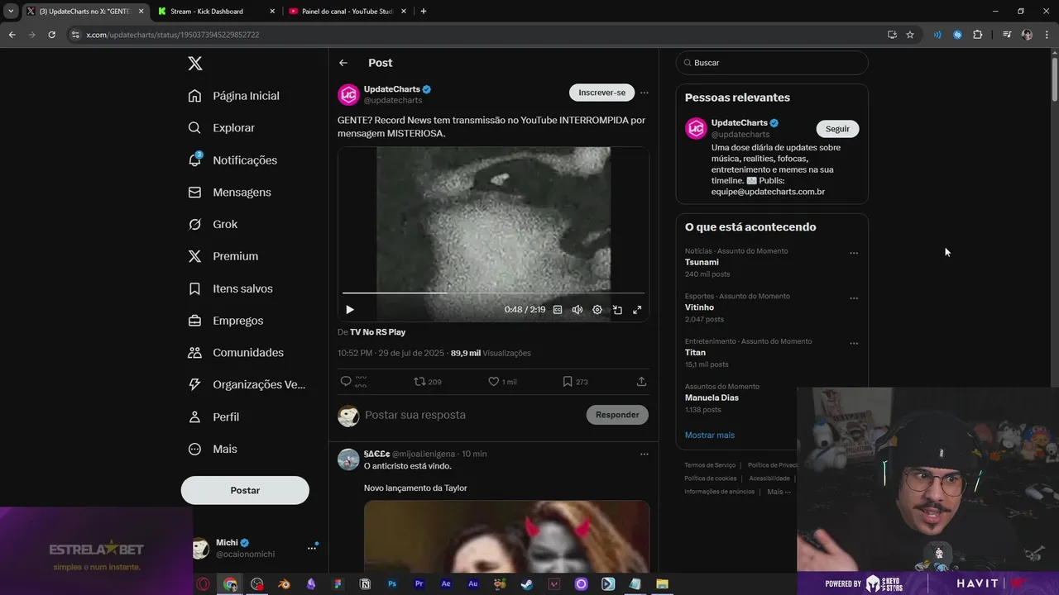
Task: Reload the browser page
Action: click(x=51, y=35)
